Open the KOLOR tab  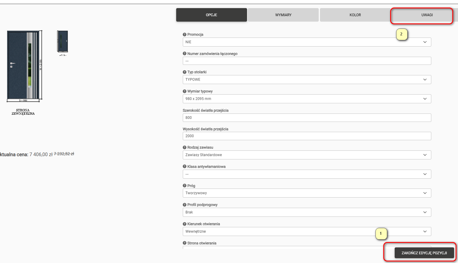coord(355,15)
